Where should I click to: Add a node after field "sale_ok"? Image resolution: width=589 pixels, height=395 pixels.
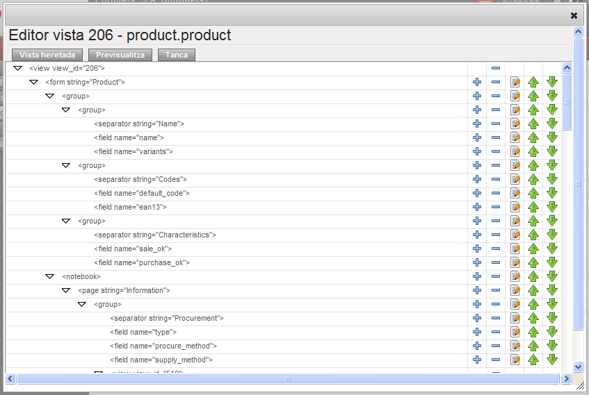click(x=477, y=249)
